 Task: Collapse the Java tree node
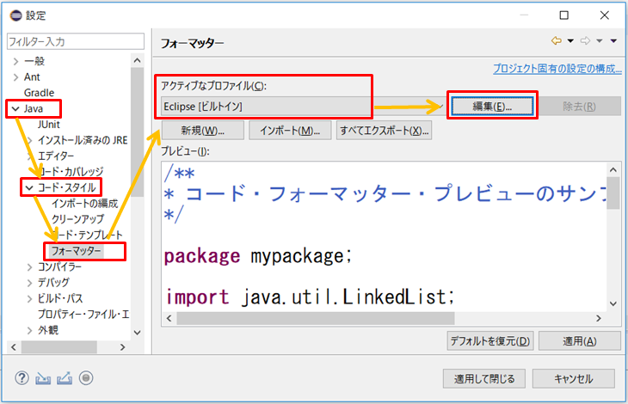click(x=15, y=109)
